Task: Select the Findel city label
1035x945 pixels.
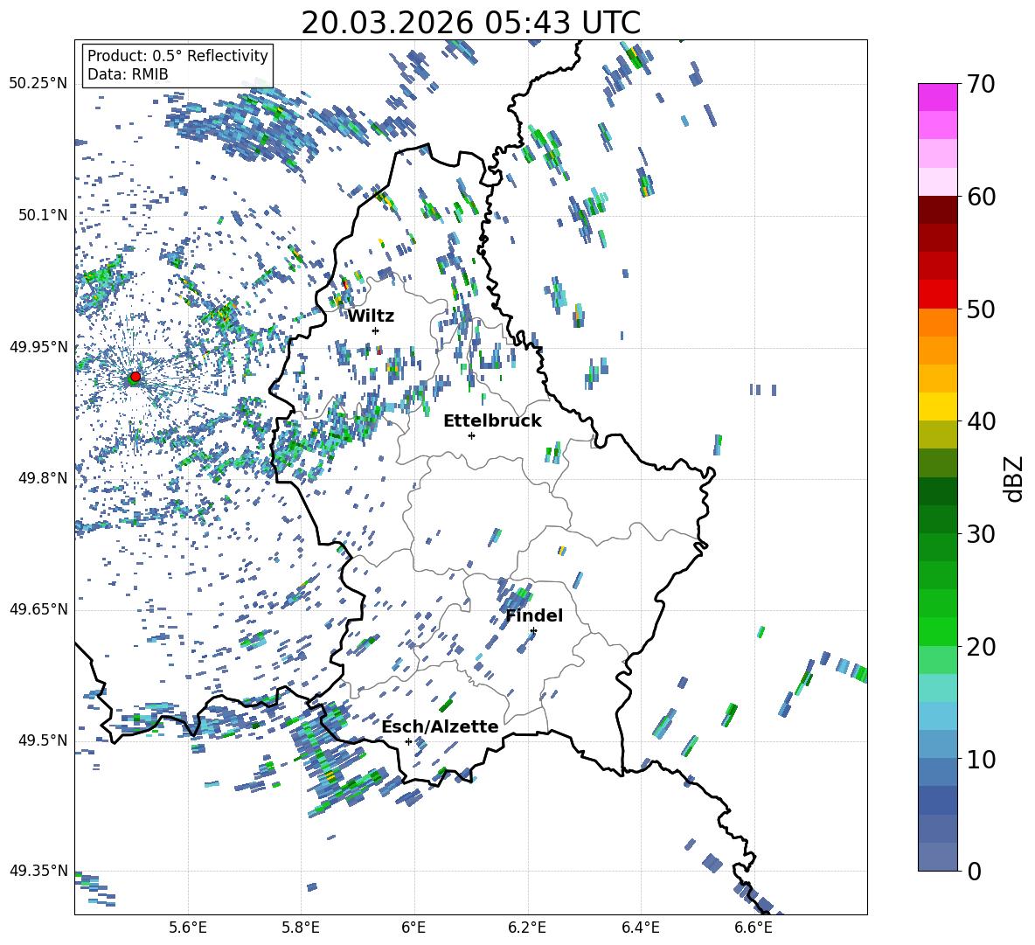Action: pyautogui.click(x=534, y=615)
